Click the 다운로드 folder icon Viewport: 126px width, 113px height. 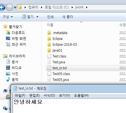8,32
